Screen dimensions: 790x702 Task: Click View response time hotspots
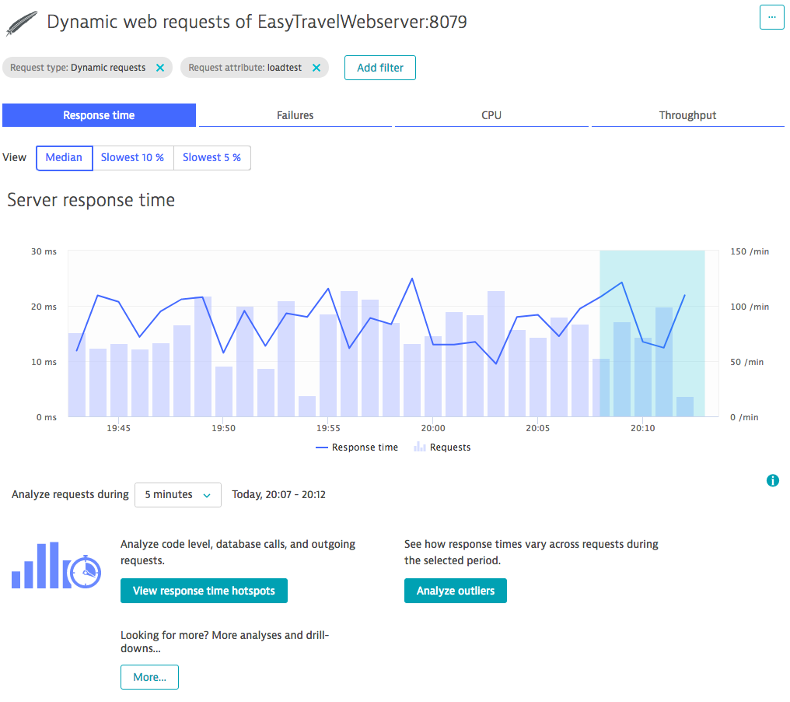tap(204, 591)
